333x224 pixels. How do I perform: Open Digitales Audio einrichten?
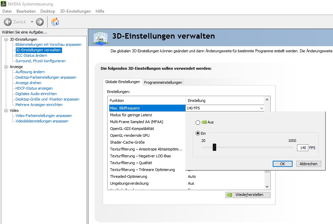pos(36,94)
